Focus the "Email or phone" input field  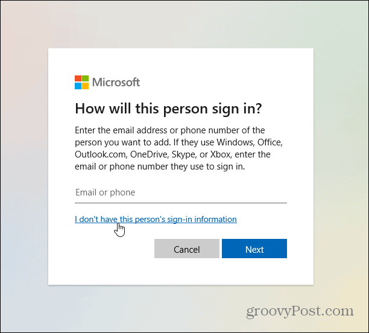pos(180,193)
